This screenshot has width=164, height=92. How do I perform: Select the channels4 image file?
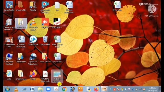pos(57,23)
